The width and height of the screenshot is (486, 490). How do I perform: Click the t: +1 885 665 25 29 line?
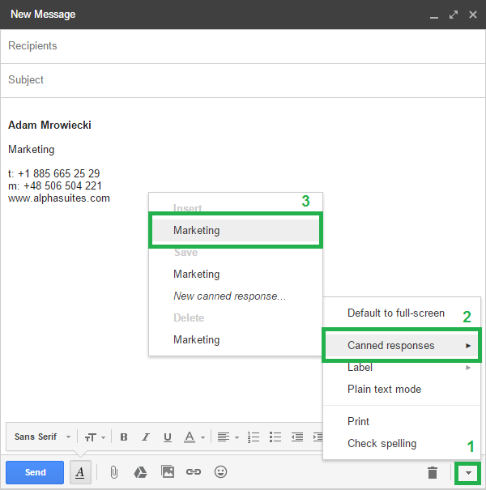point(53,173)
